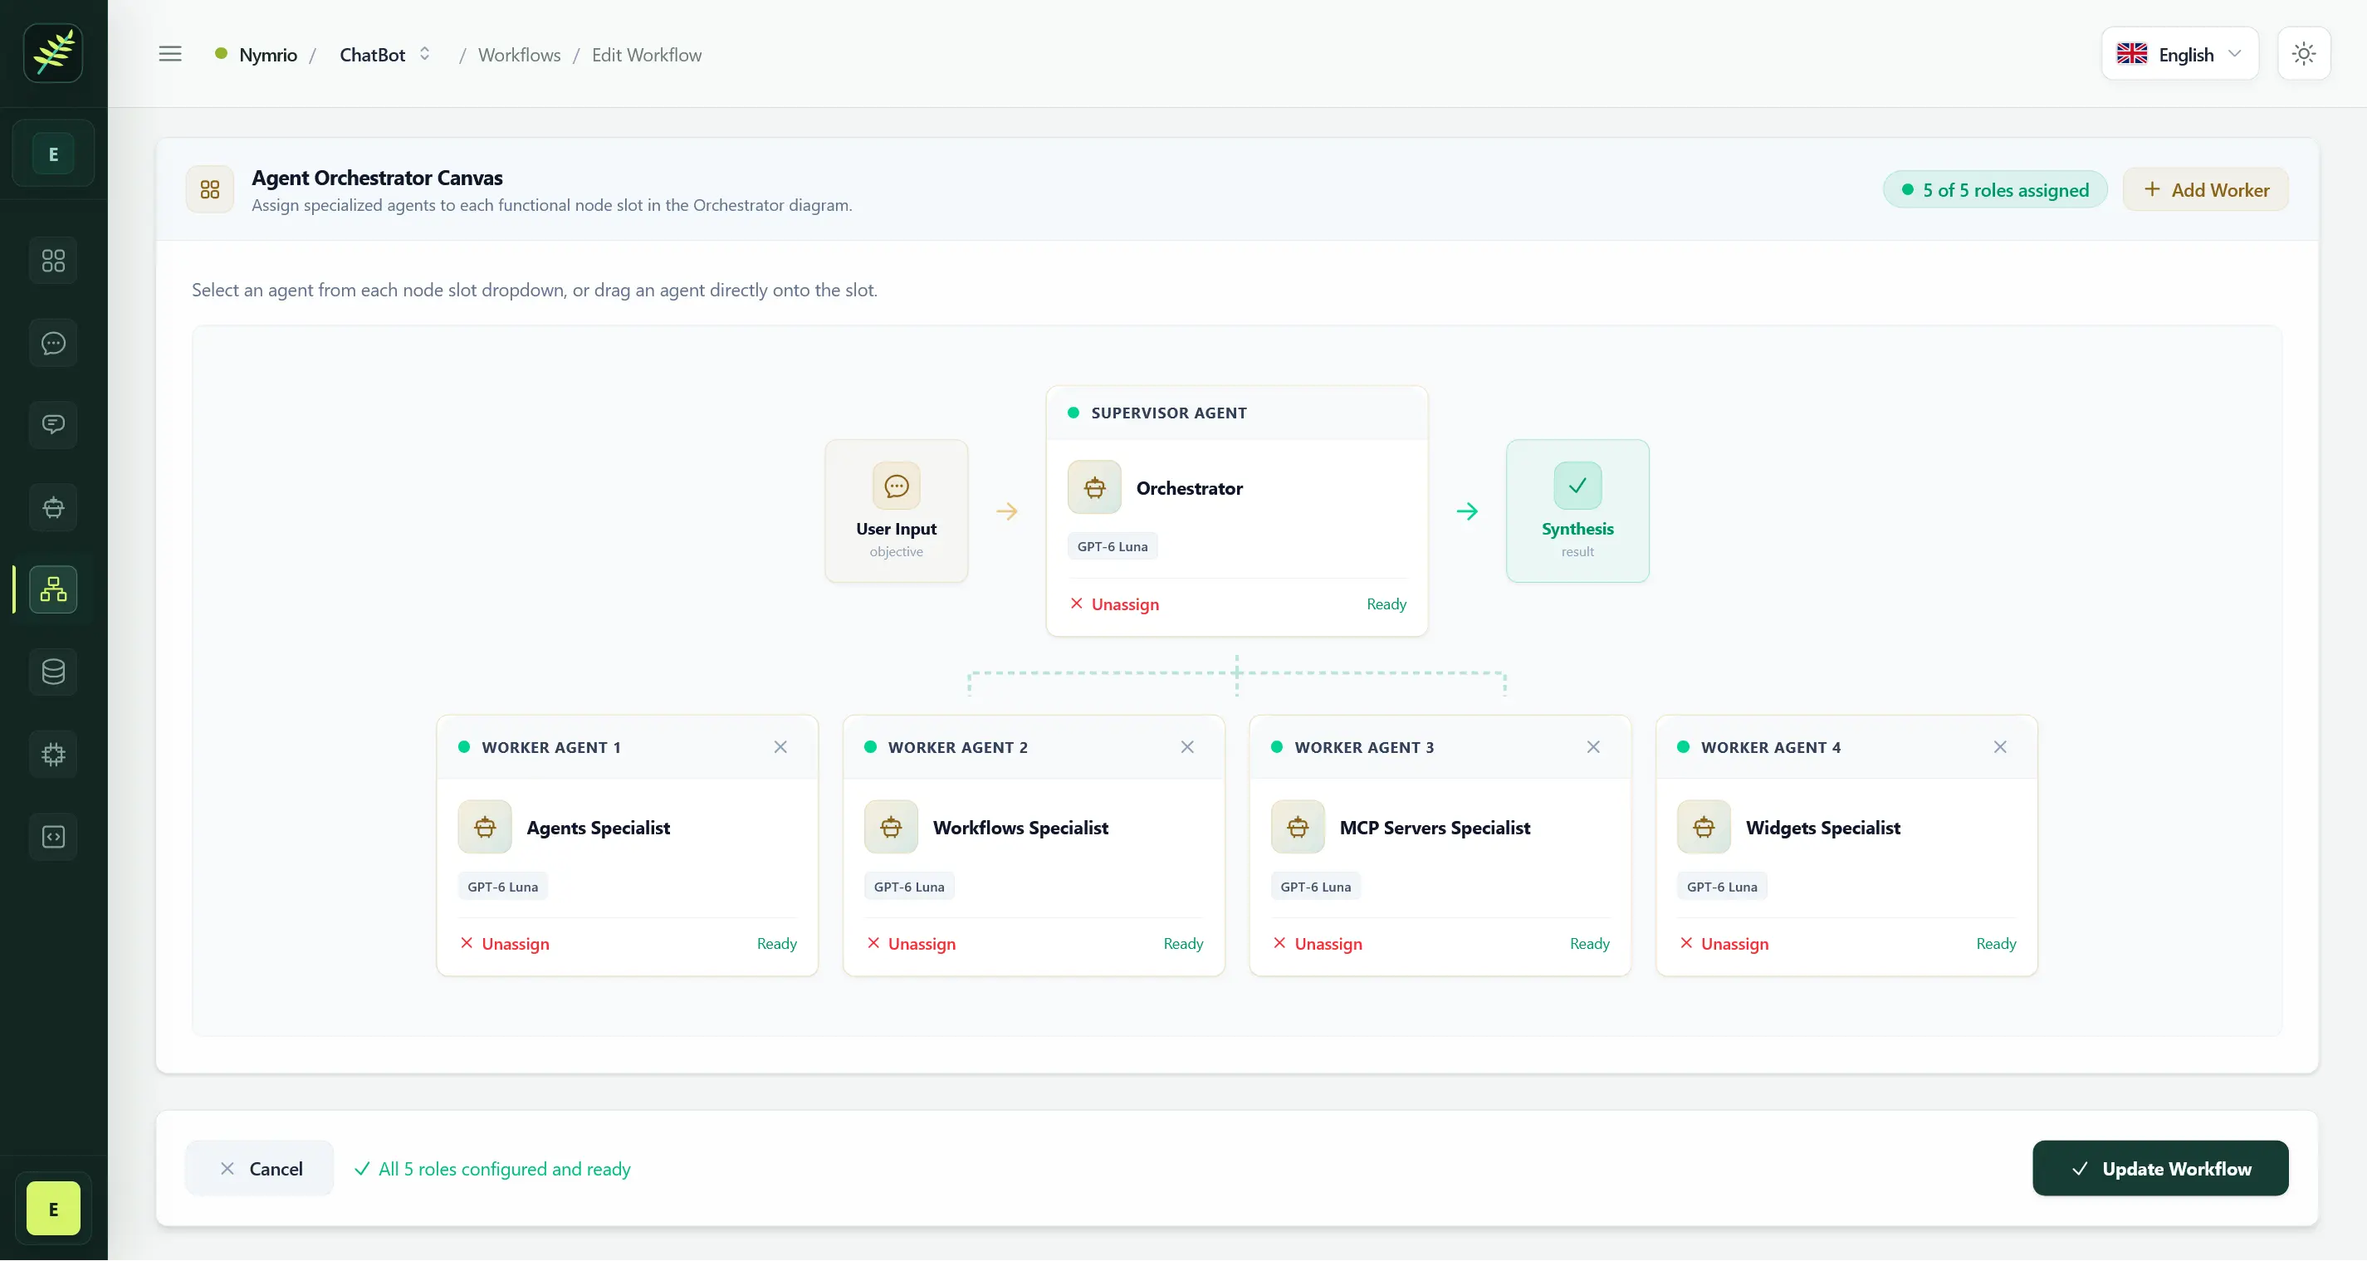The height and width of the screenshot is (1261, 2367).
Task: Open the E user avatar menu
Action: [x=53, y=1210]
